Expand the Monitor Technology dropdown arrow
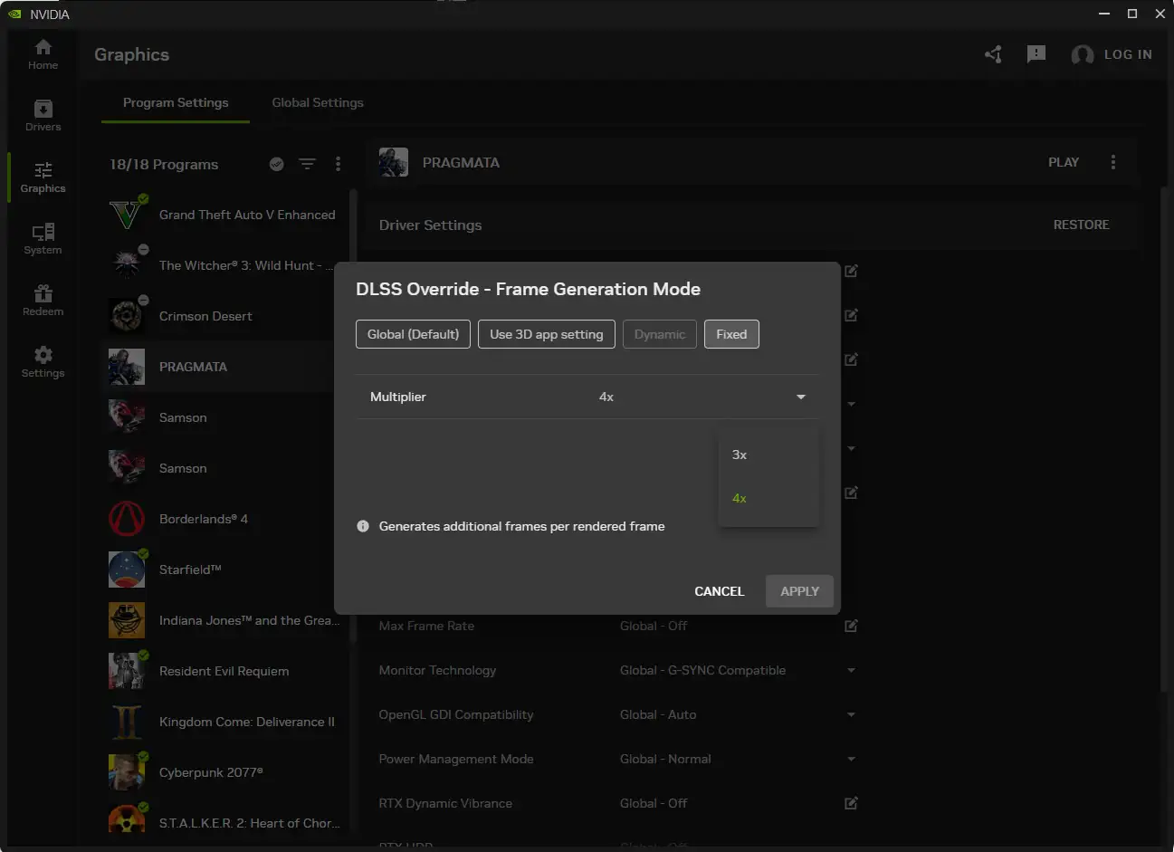The image size is (1174, 852). coord(851,670)
